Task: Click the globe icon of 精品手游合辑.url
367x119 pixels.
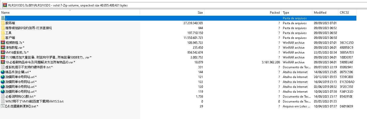Action: click(3, 72)
